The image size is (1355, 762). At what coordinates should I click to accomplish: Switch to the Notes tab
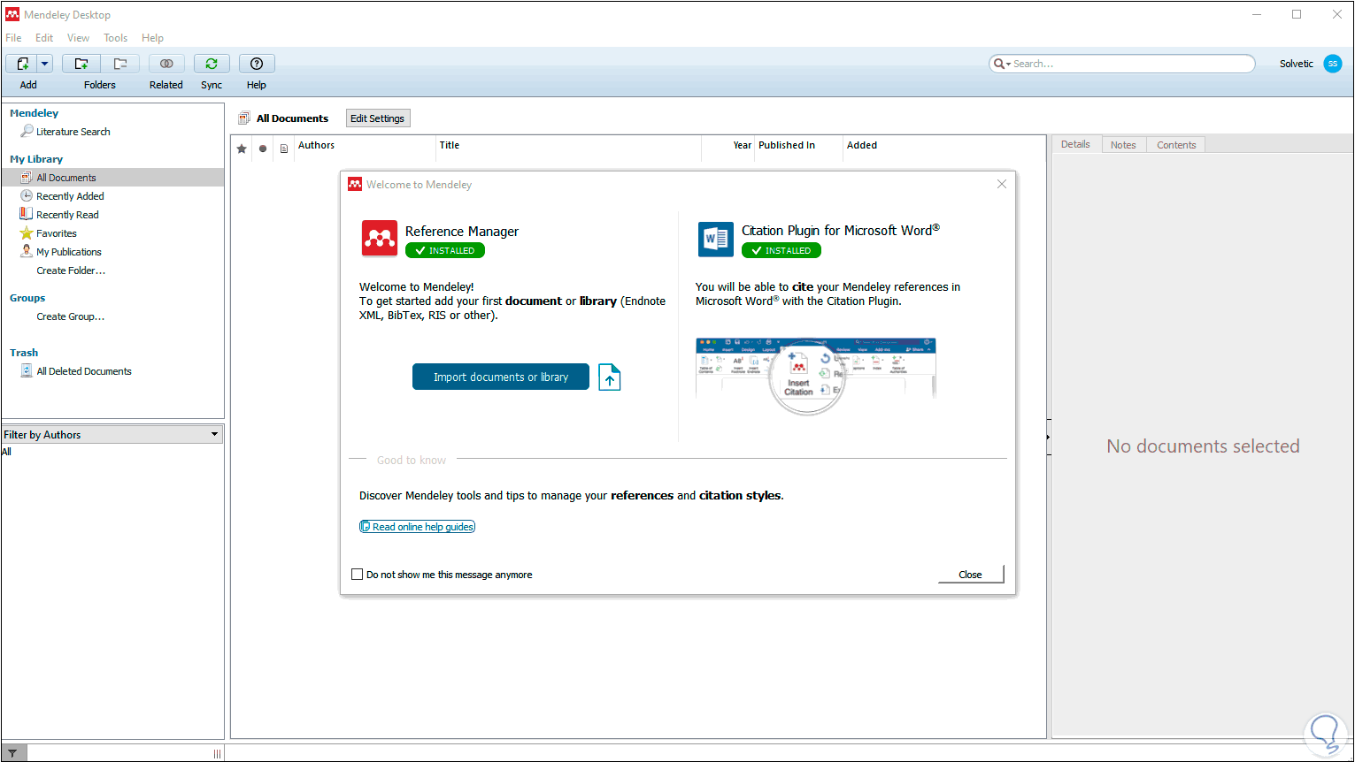1123,145
